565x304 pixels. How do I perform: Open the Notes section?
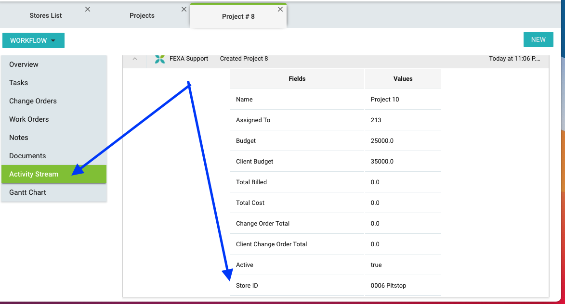[19, 138]
